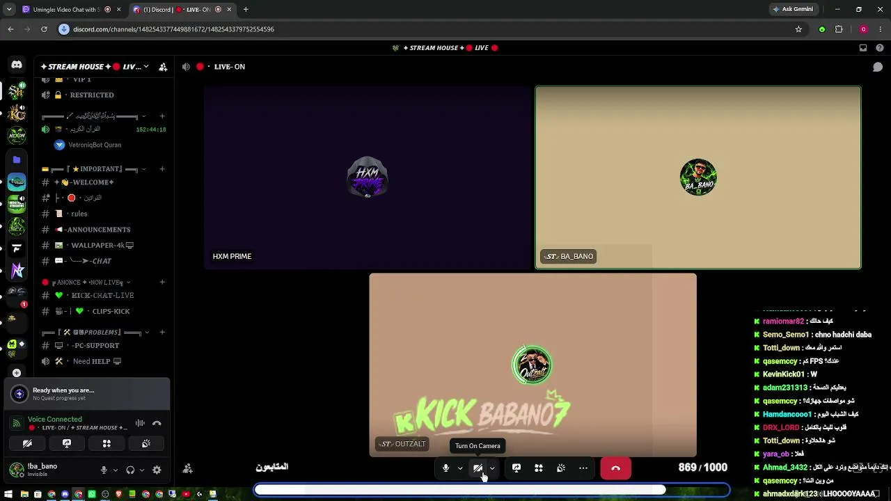This screenshot has height=501, width=891.
Task: Open the Discord inbox icon
Action: tap(863, 48)
